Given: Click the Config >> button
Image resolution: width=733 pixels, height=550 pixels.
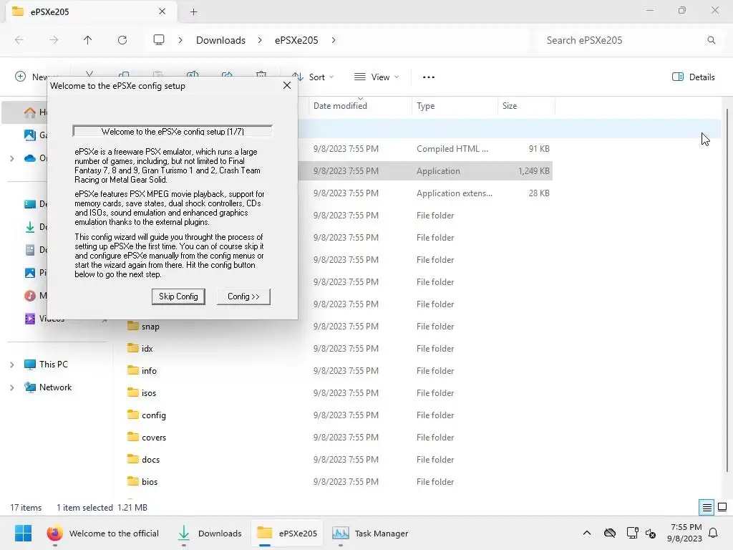Looking at the screenshot, I should (x=243, y=296).
